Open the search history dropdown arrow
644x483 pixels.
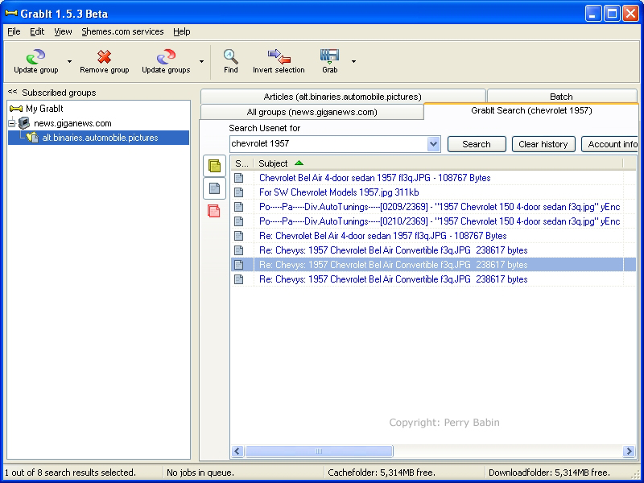[433, 144]
